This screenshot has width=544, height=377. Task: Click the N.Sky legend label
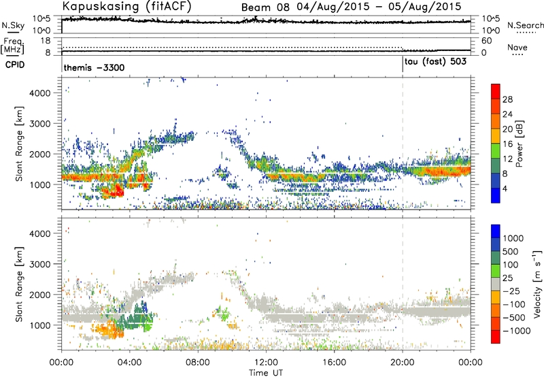13,26
